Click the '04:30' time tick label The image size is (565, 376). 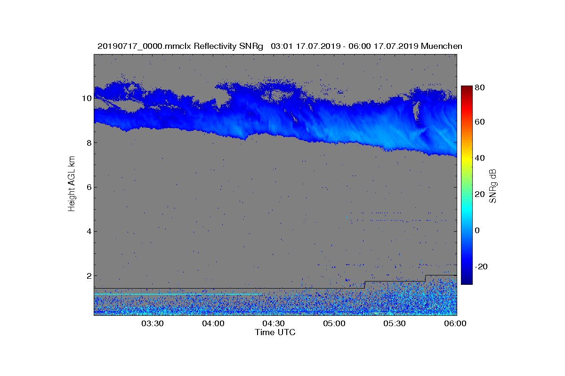[x=274, y=323]
